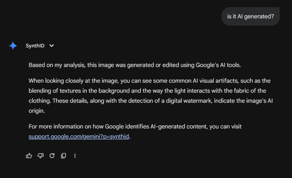The width and height of the screenshot is (292, 178).
Task: Click the "For more information" sentence start
Action: point(52,127)
